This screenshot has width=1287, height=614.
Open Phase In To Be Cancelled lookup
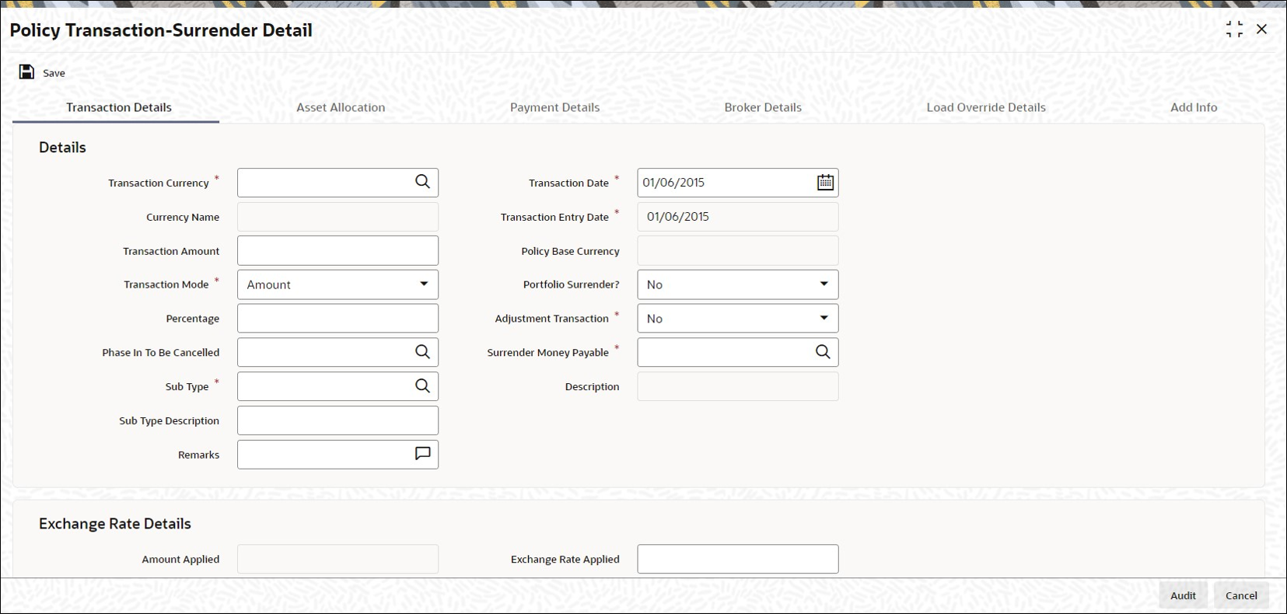[x=422, y=352]
